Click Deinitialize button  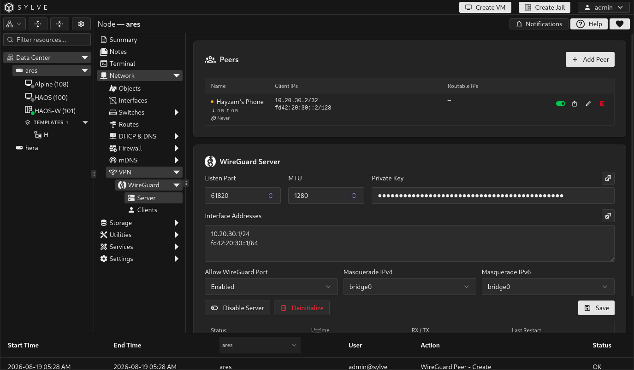click(x=302, y=308)
